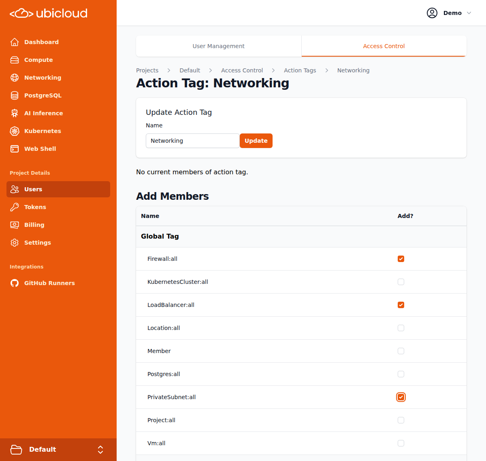Image resolution: width=486 pixels, height=461 pixels.
Task: Click the Global Tag group header
Action: coord(160,236)
